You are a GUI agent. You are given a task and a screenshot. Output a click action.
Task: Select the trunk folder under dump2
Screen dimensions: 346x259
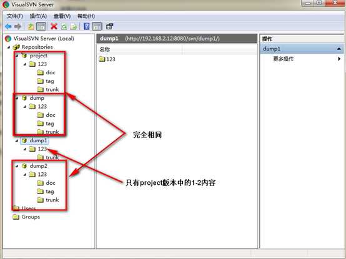52,200
